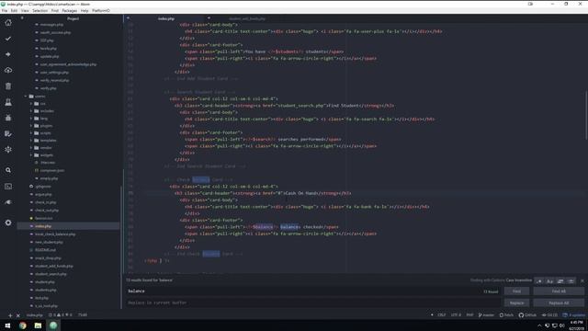
Task: Click the flask icon in left toolbar
Action: pos(8,102)
